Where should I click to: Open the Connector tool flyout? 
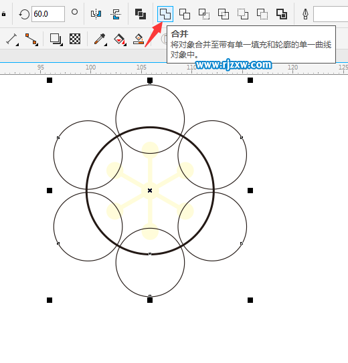31,39
